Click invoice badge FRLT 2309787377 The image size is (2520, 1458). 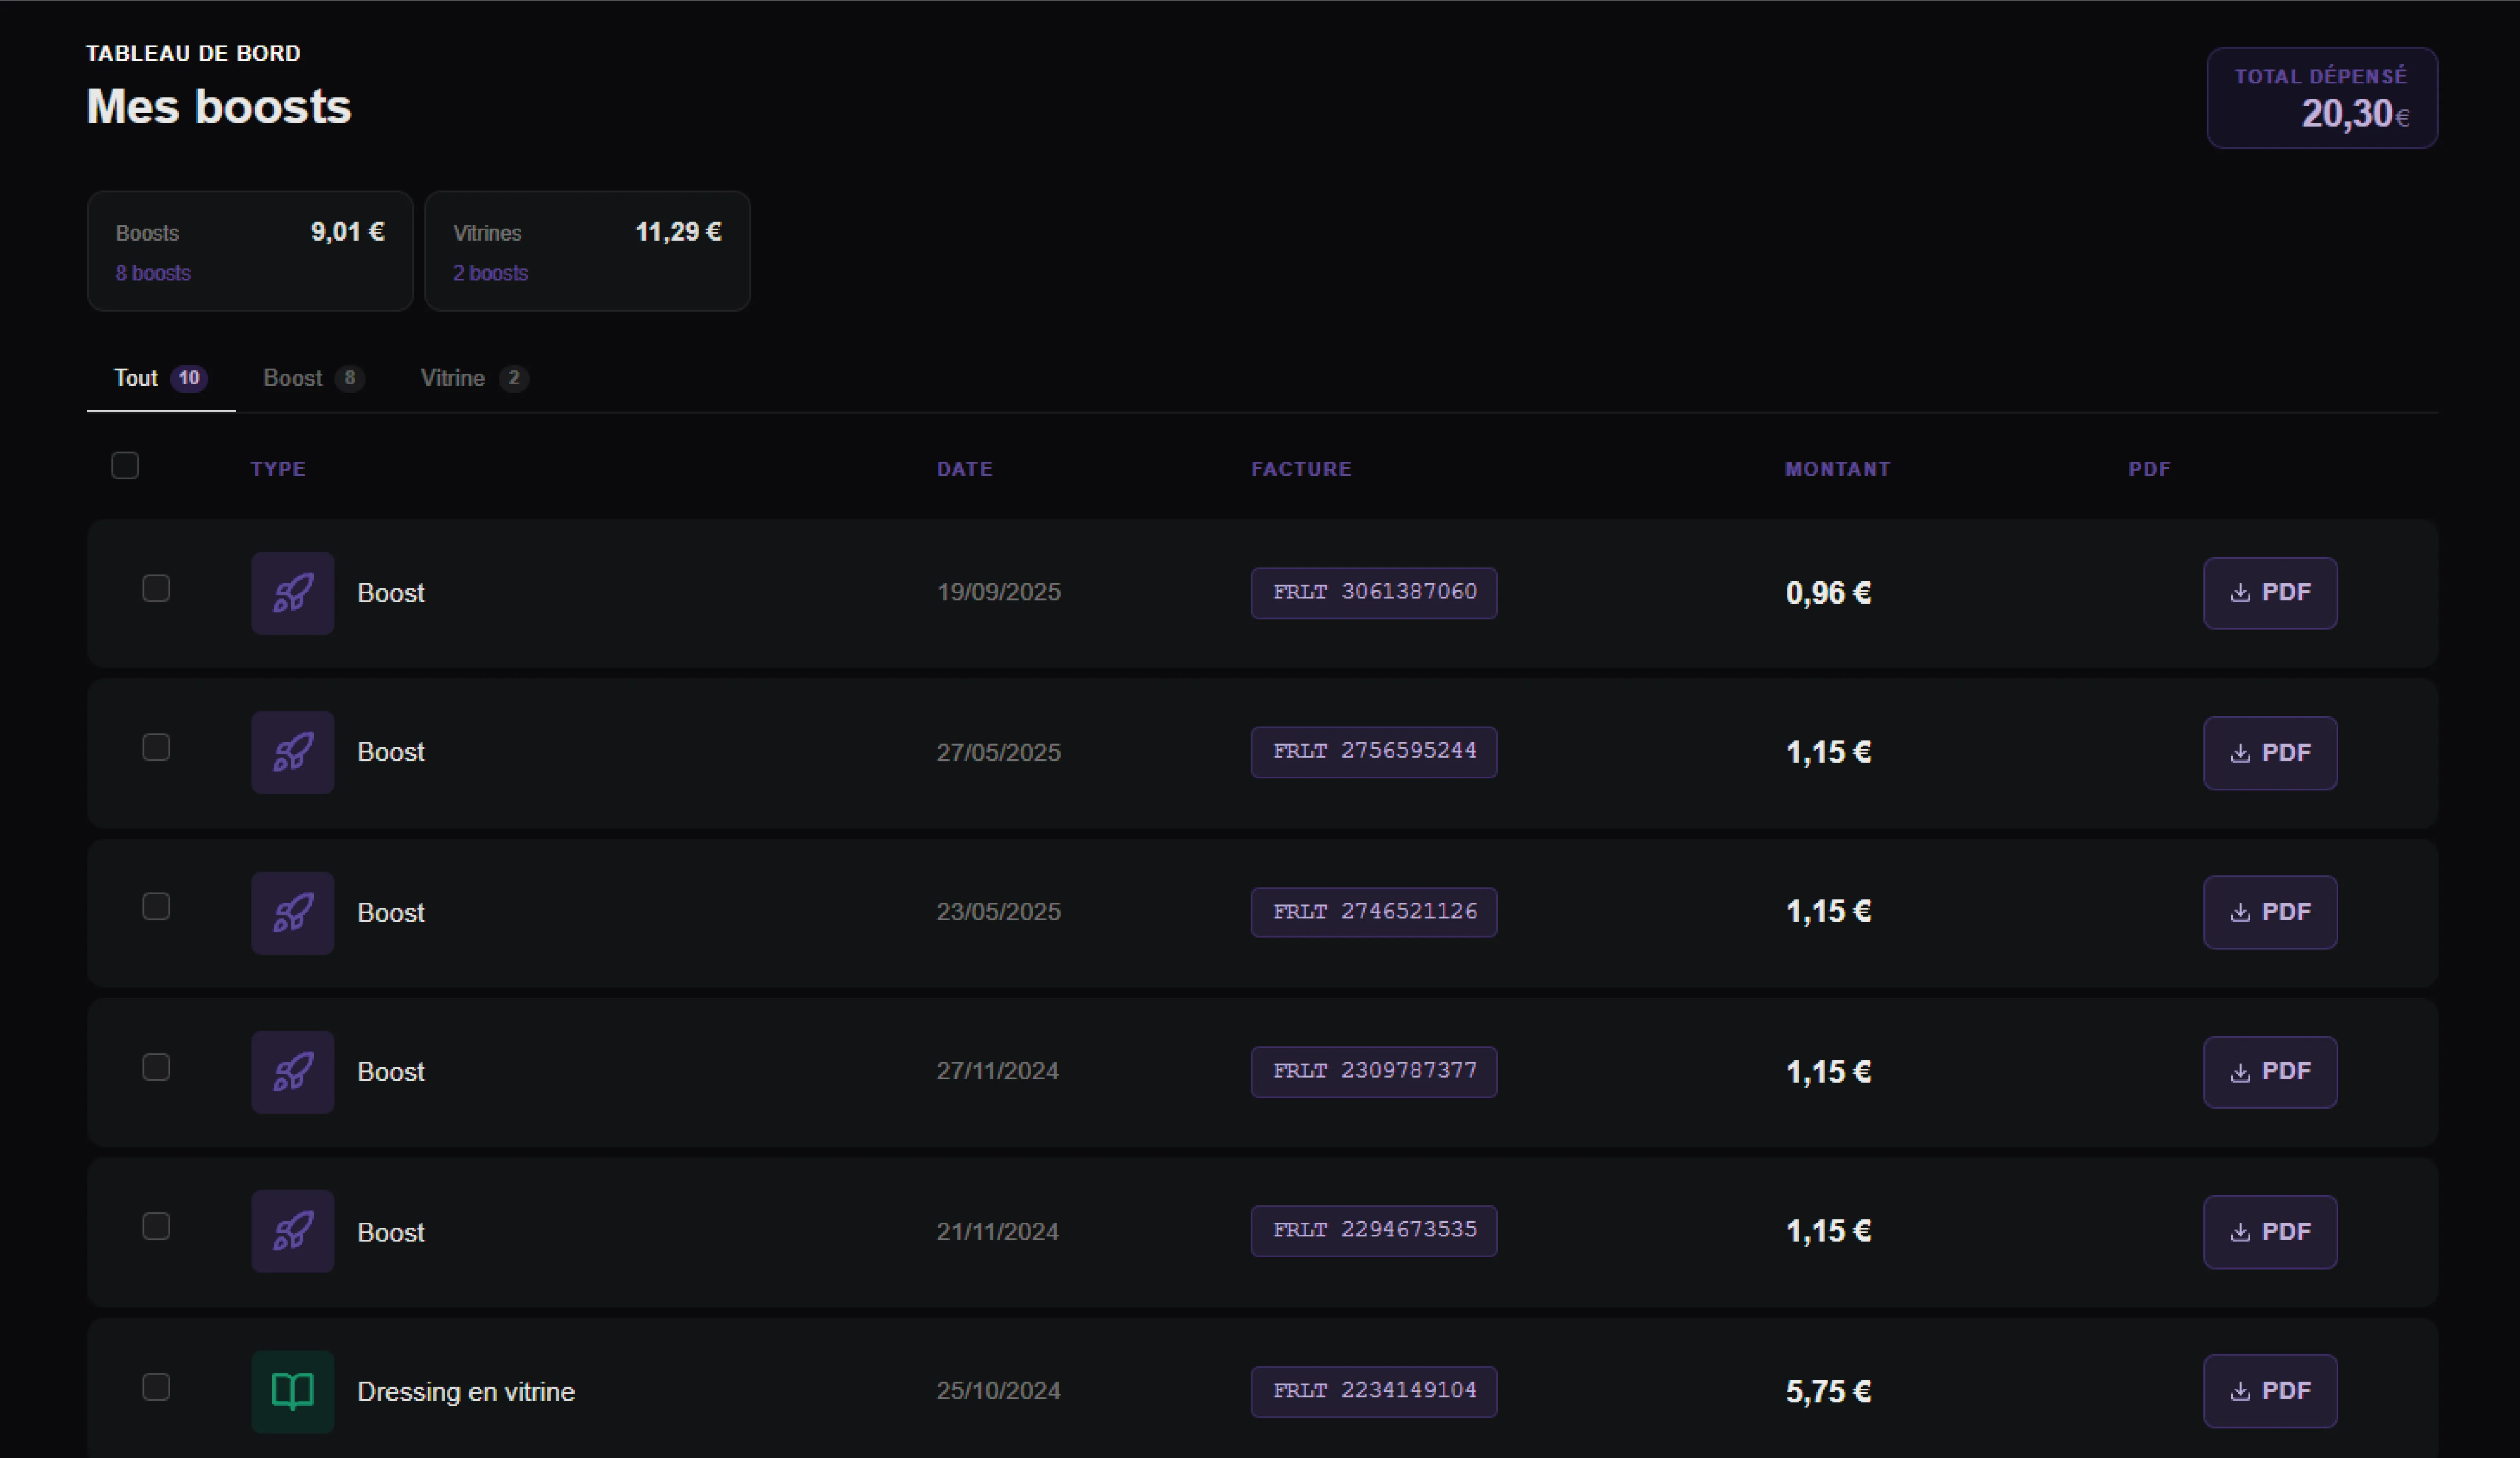[x=1374, y=1072]
